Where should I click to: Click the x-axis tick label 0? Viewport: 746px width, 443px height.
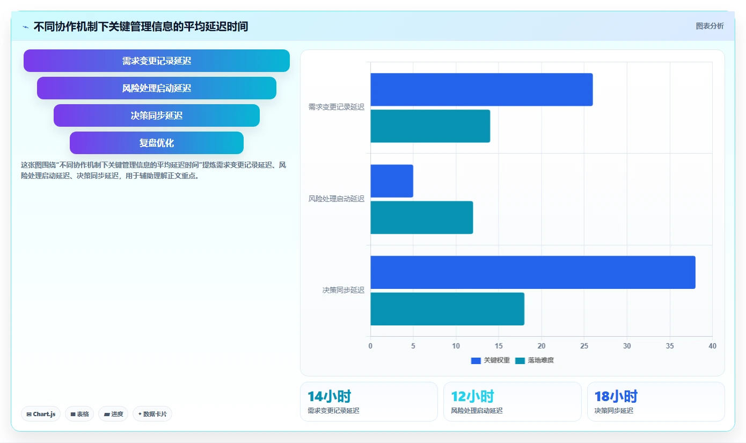[x=370, y=346]
